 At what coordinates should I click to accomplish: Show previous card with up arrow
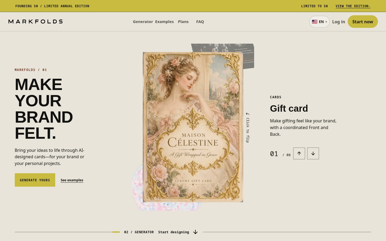299,153
